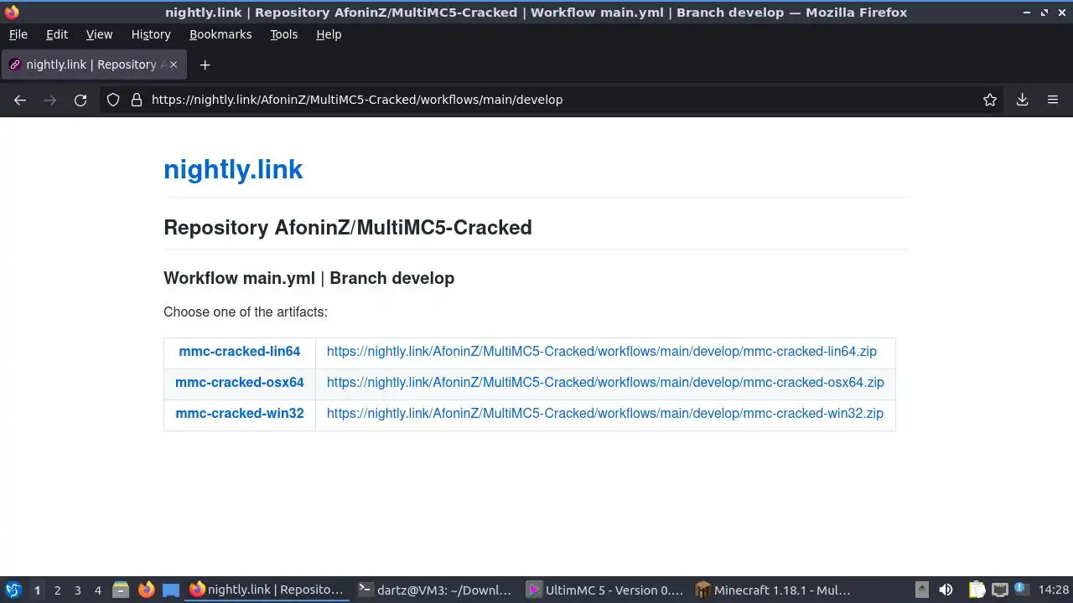Viewport: 1073px width, 603px height.
Task: Open the file manager from the taskbar
Action: (121, 590)
